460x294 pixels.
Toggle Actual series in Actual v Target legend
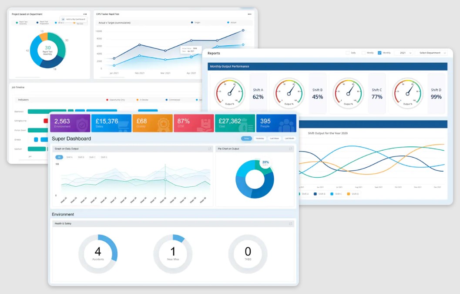point(232,23)
